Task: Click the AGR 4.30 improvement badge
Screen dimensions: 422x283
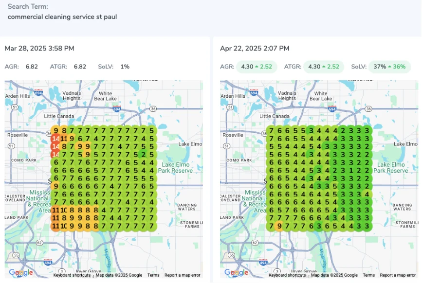Action: [x=257, y=67]
